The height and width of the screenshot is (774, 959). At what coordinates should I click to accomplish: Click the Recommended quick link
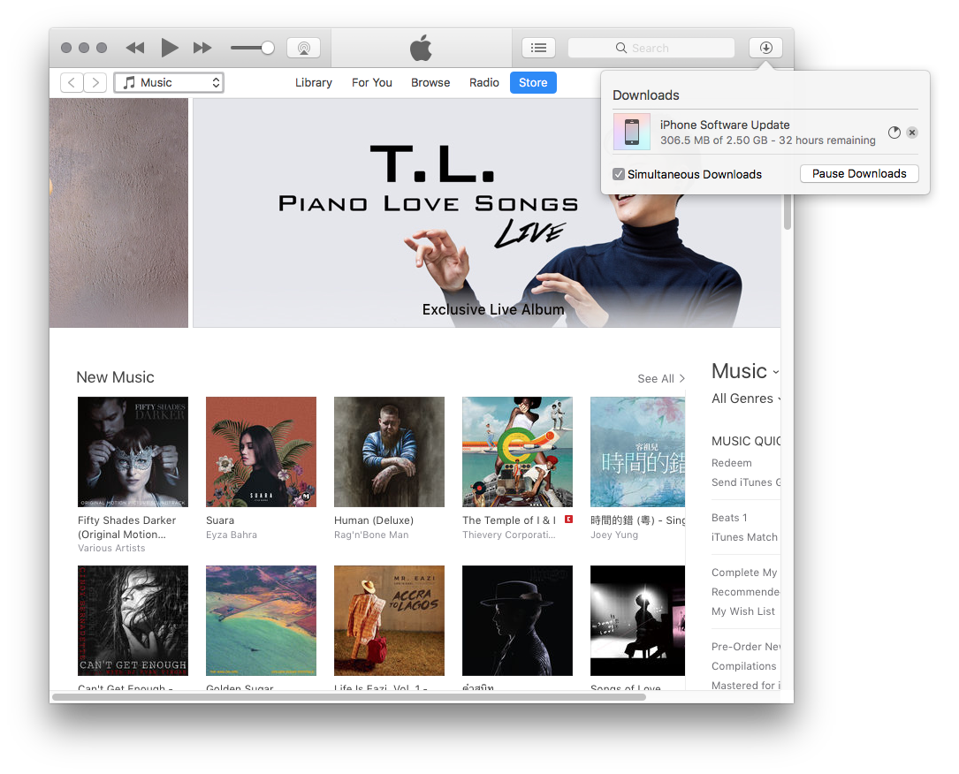pyautogui.click(x=746, y=592)
